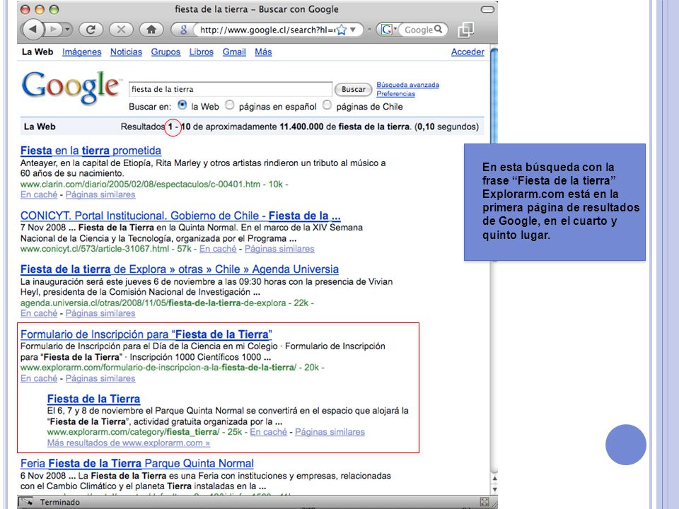
Task: Close the window with the red button
Action: 25,9
